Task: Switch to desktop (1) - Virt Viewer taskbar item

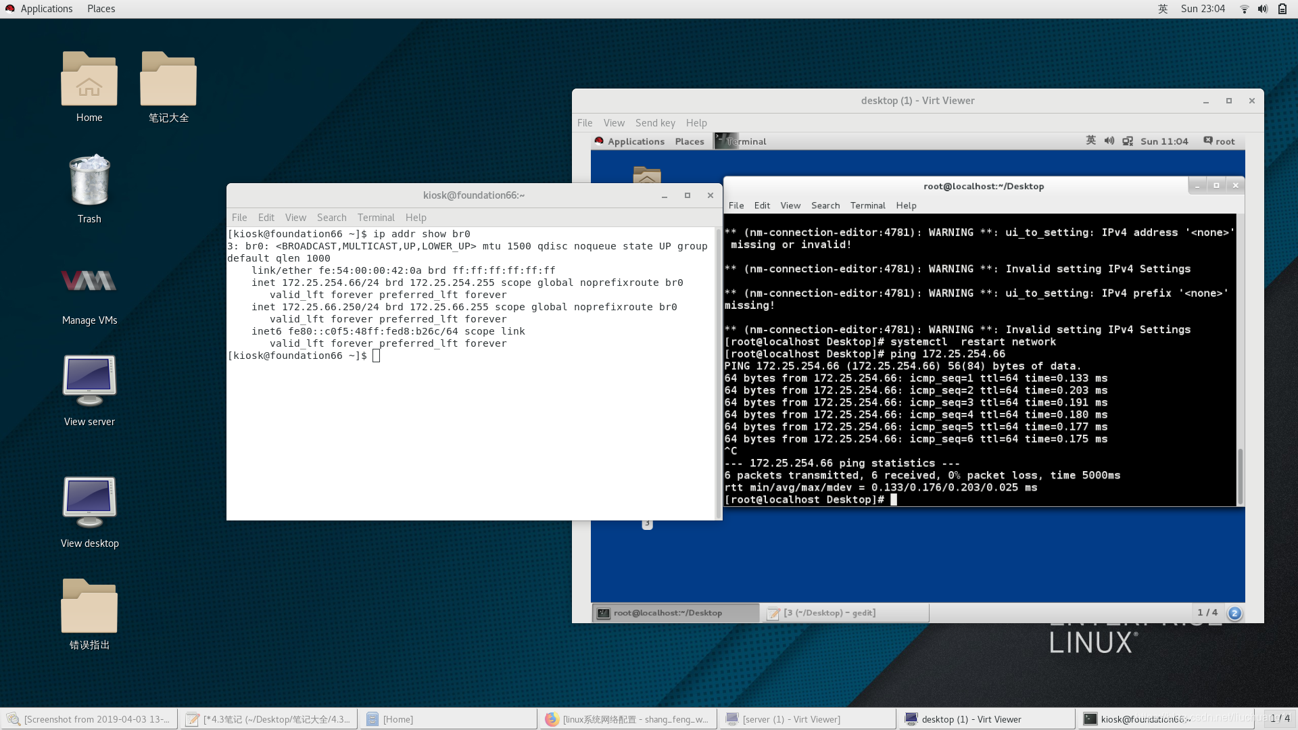Action: [986, 719]
